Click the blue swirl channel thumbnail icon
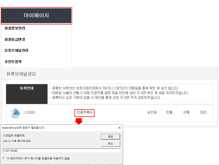This screenshot has width=219, height=165. click(x=15, y=113)
